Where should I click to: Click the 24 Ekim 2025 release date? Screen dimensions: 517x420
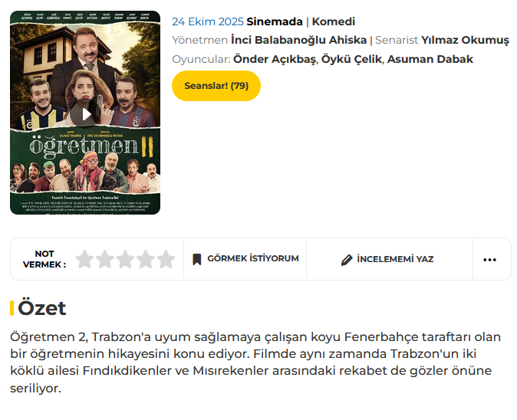(207, 21)
